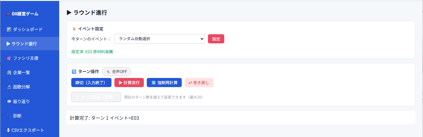Screen dimensions: 423x137
Task: Click the ファシリ支援 target icon
Action: [x=9, y=58]
